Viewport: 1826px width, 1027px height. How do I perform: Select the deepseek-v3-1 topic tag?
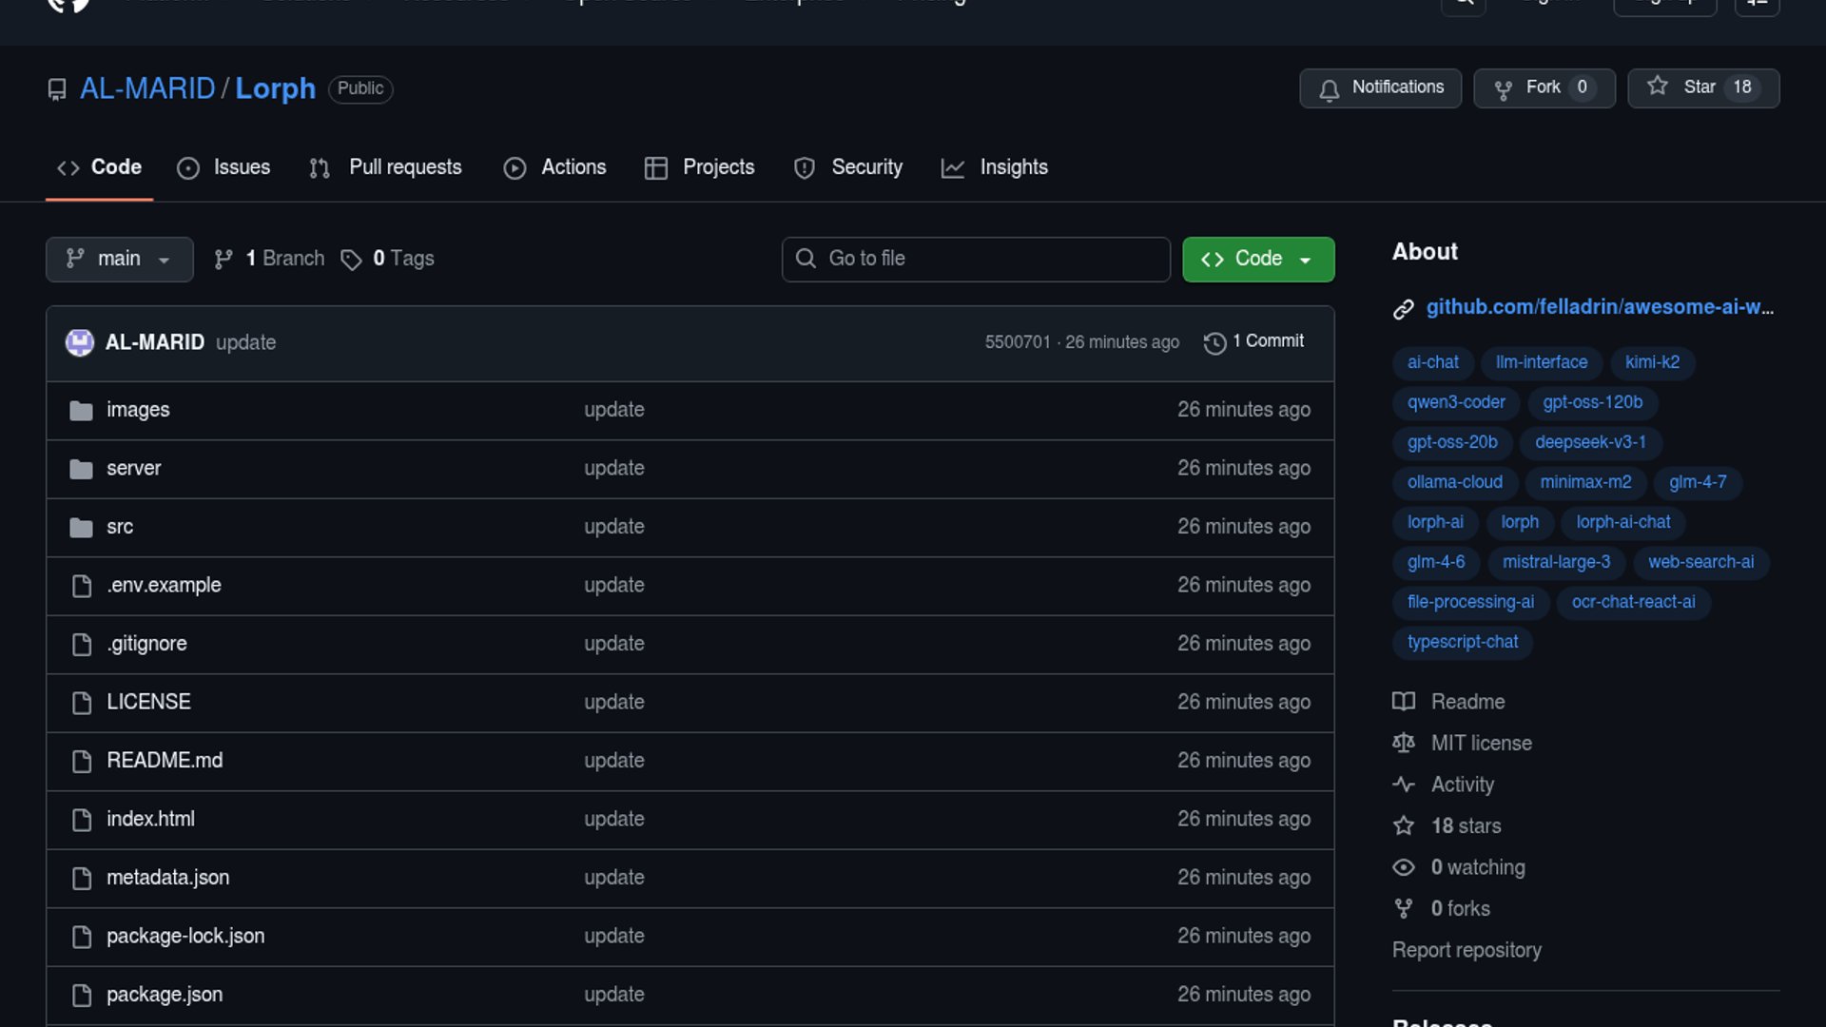coord(1590,443)
